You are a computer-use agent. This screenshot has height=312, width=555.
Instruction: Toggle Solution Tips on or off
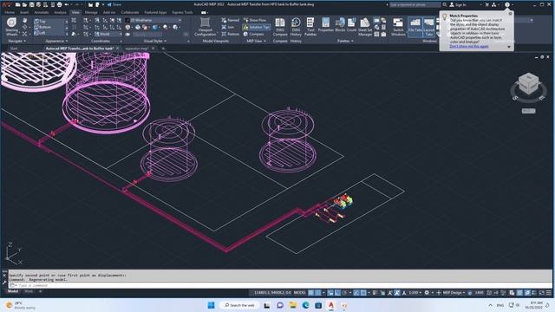[257, 27]
